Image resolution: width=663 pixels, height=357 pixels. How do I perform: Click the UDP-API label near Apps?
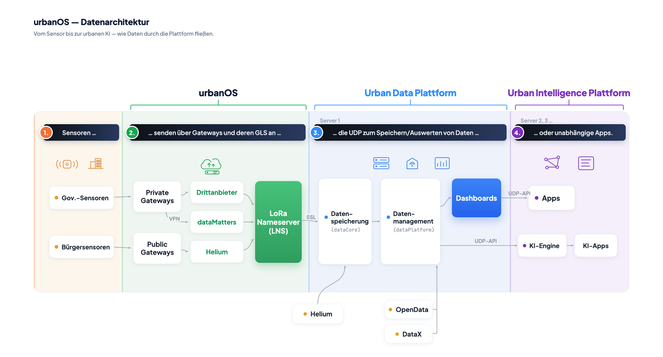point(519,194)
